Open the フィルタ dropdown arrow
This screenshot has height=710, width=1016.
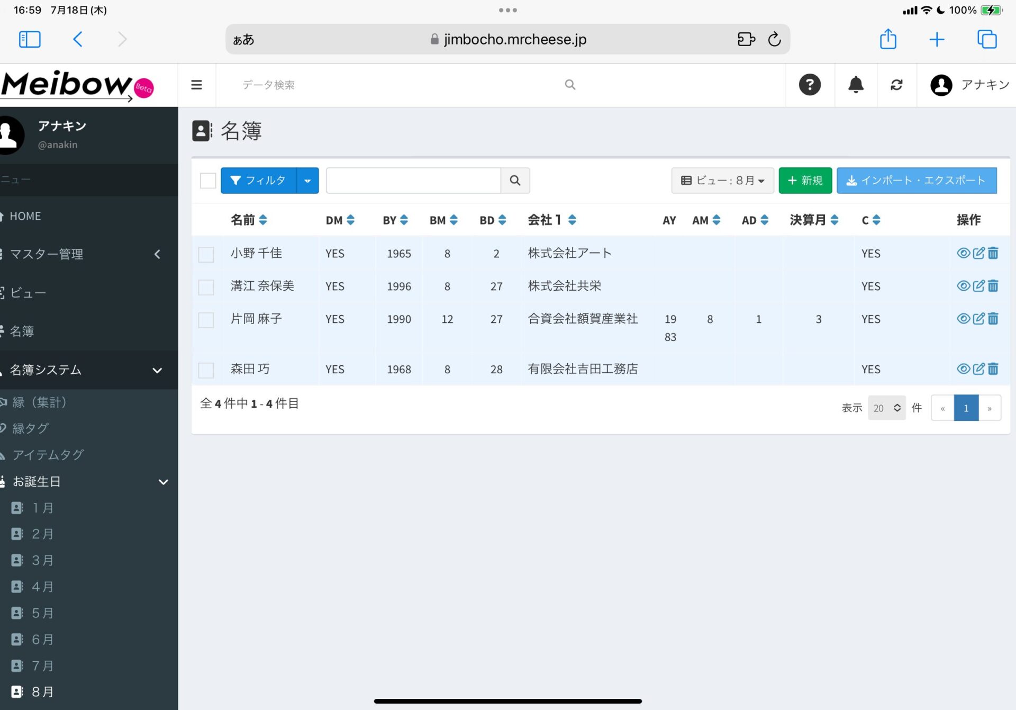click(x=307, y=181)
